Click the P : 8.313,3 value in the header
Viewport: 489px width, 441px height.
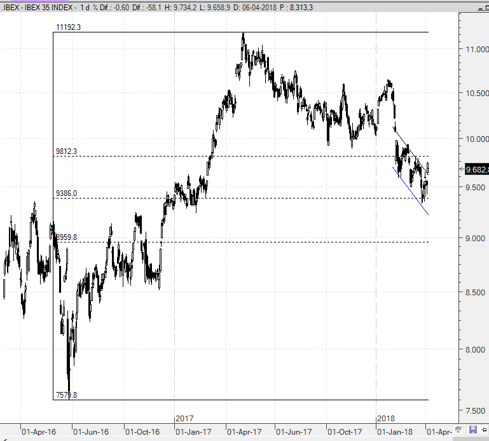pyautogui.click(x=296, y=8)
